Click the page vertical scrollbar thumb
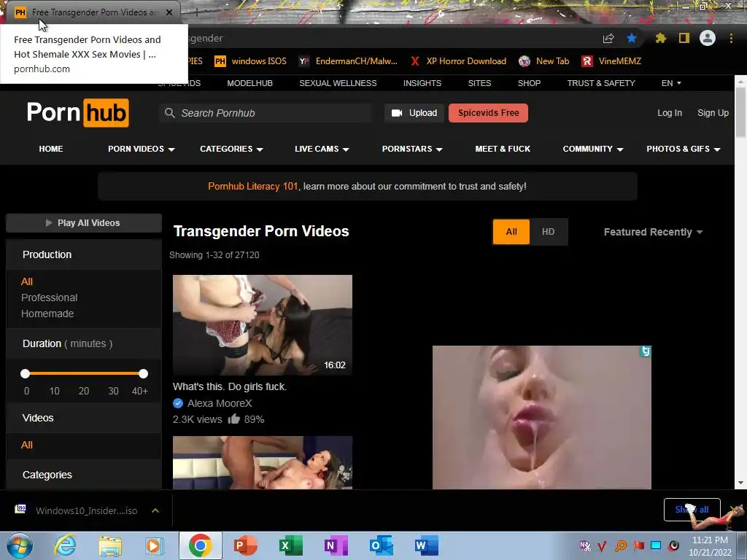Screen dimensions: 747x560 pos(741,111)
